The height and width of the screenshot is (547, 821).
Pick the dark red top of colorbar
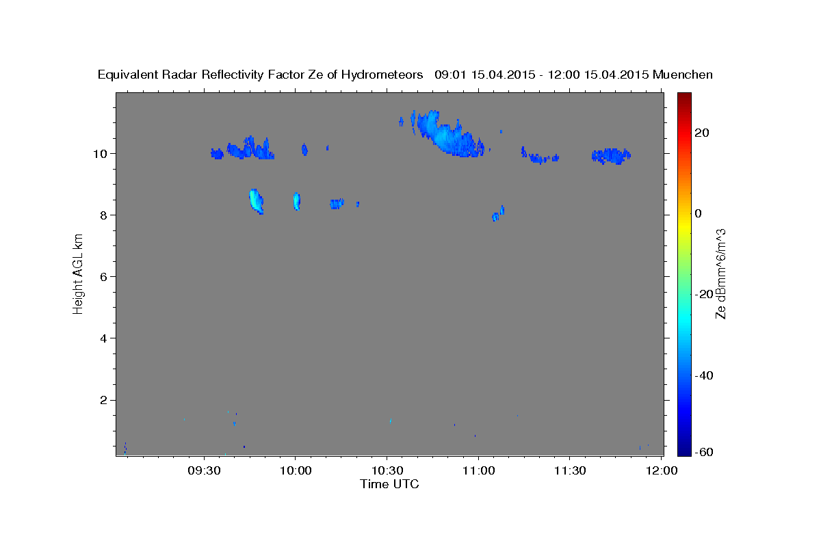point(683,99)
